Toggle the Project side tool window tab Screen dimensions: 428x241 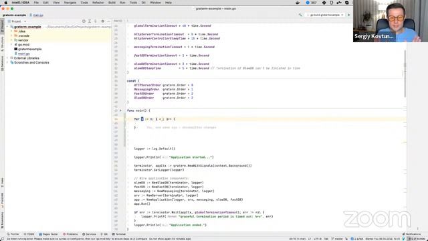2,26
